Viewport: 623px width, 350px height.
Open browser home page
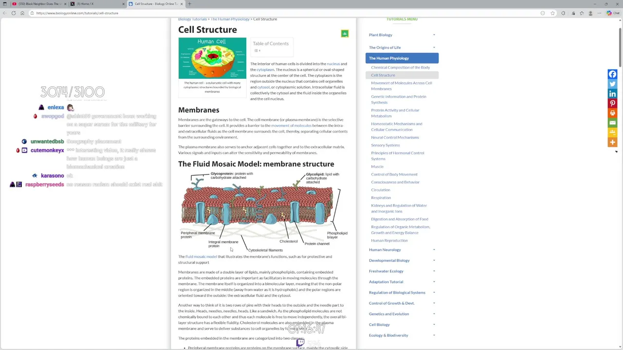coord(22,13)
